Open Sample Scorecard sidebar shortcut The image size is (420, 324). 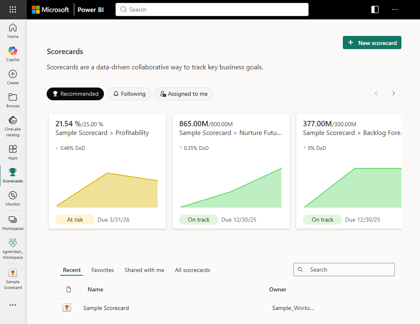[x=13, y=279]
